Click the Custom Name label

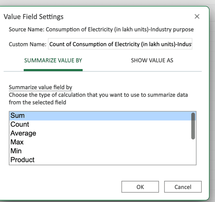point(27,44)
